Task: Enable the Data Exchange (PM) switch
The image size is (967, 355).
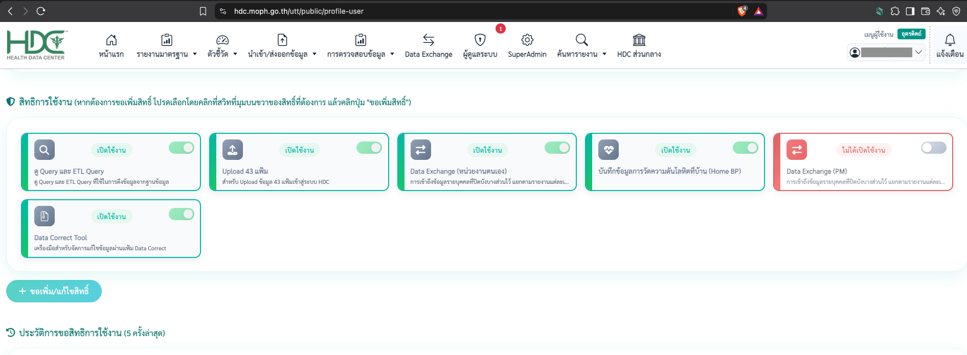Action: click(934, 148)
